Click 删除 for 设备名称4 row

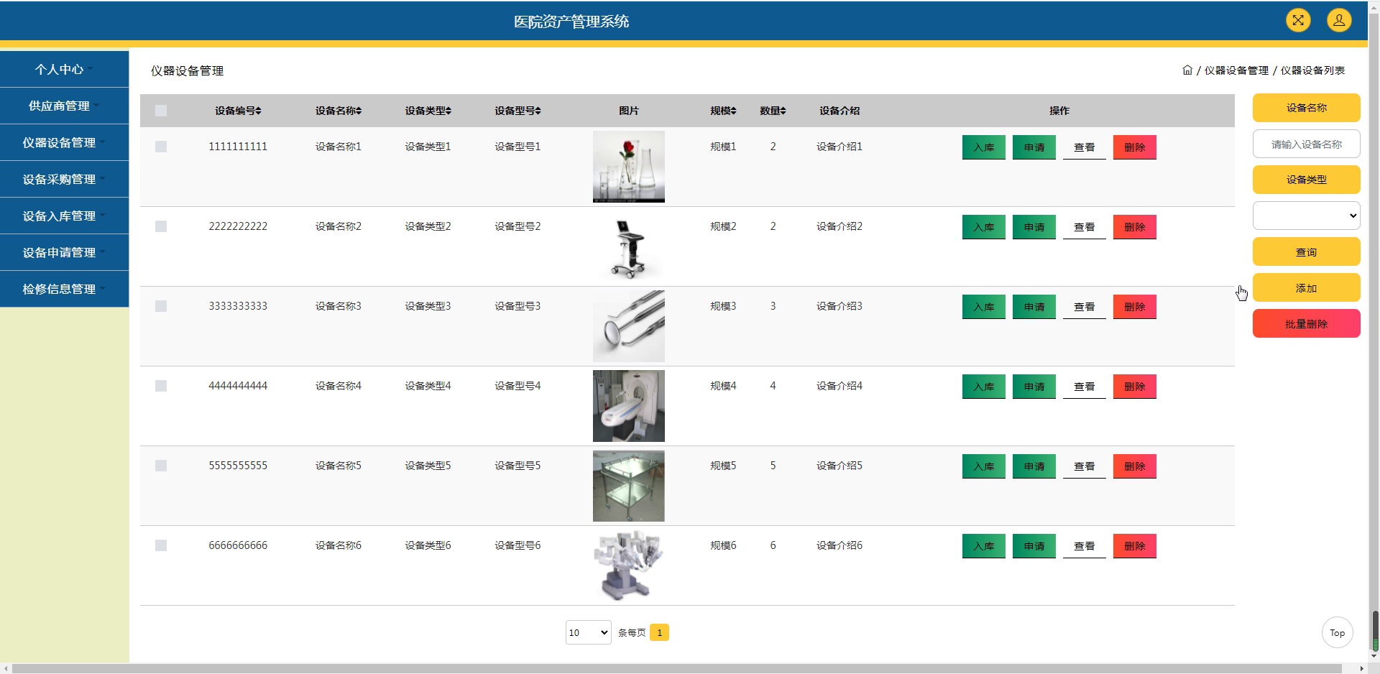(1134, 387)
